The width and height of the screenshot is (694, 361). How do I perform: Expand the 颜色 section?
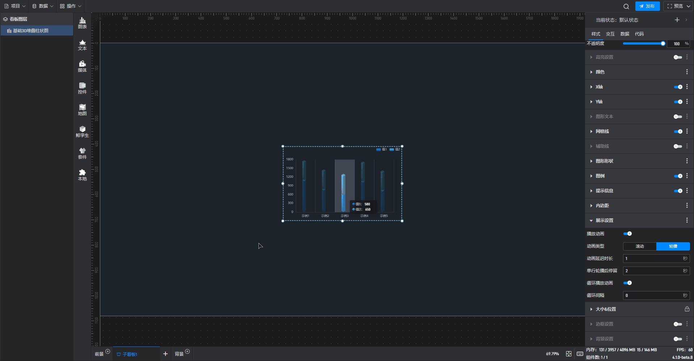coord(591,72)
